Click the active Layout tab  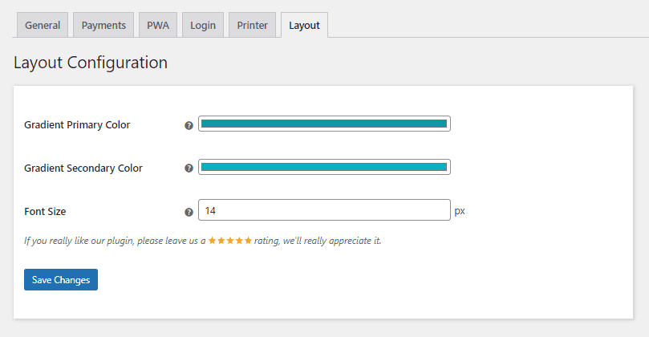point(304,25)
